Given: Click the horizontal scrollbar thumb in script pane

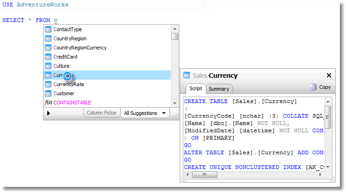Looking at the screenshot, I should [x=204, y=174].
